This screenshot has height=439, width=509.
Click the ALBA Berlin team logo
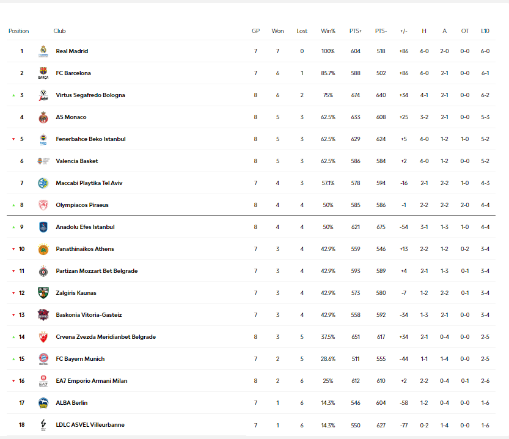43,403
